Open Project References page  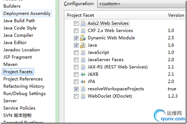(23, 79)
